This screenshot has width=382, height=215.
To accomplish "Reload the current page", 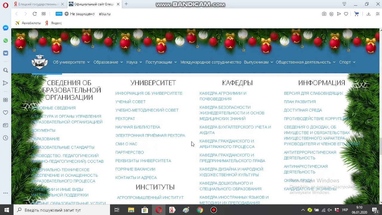I will click(35, 14).
